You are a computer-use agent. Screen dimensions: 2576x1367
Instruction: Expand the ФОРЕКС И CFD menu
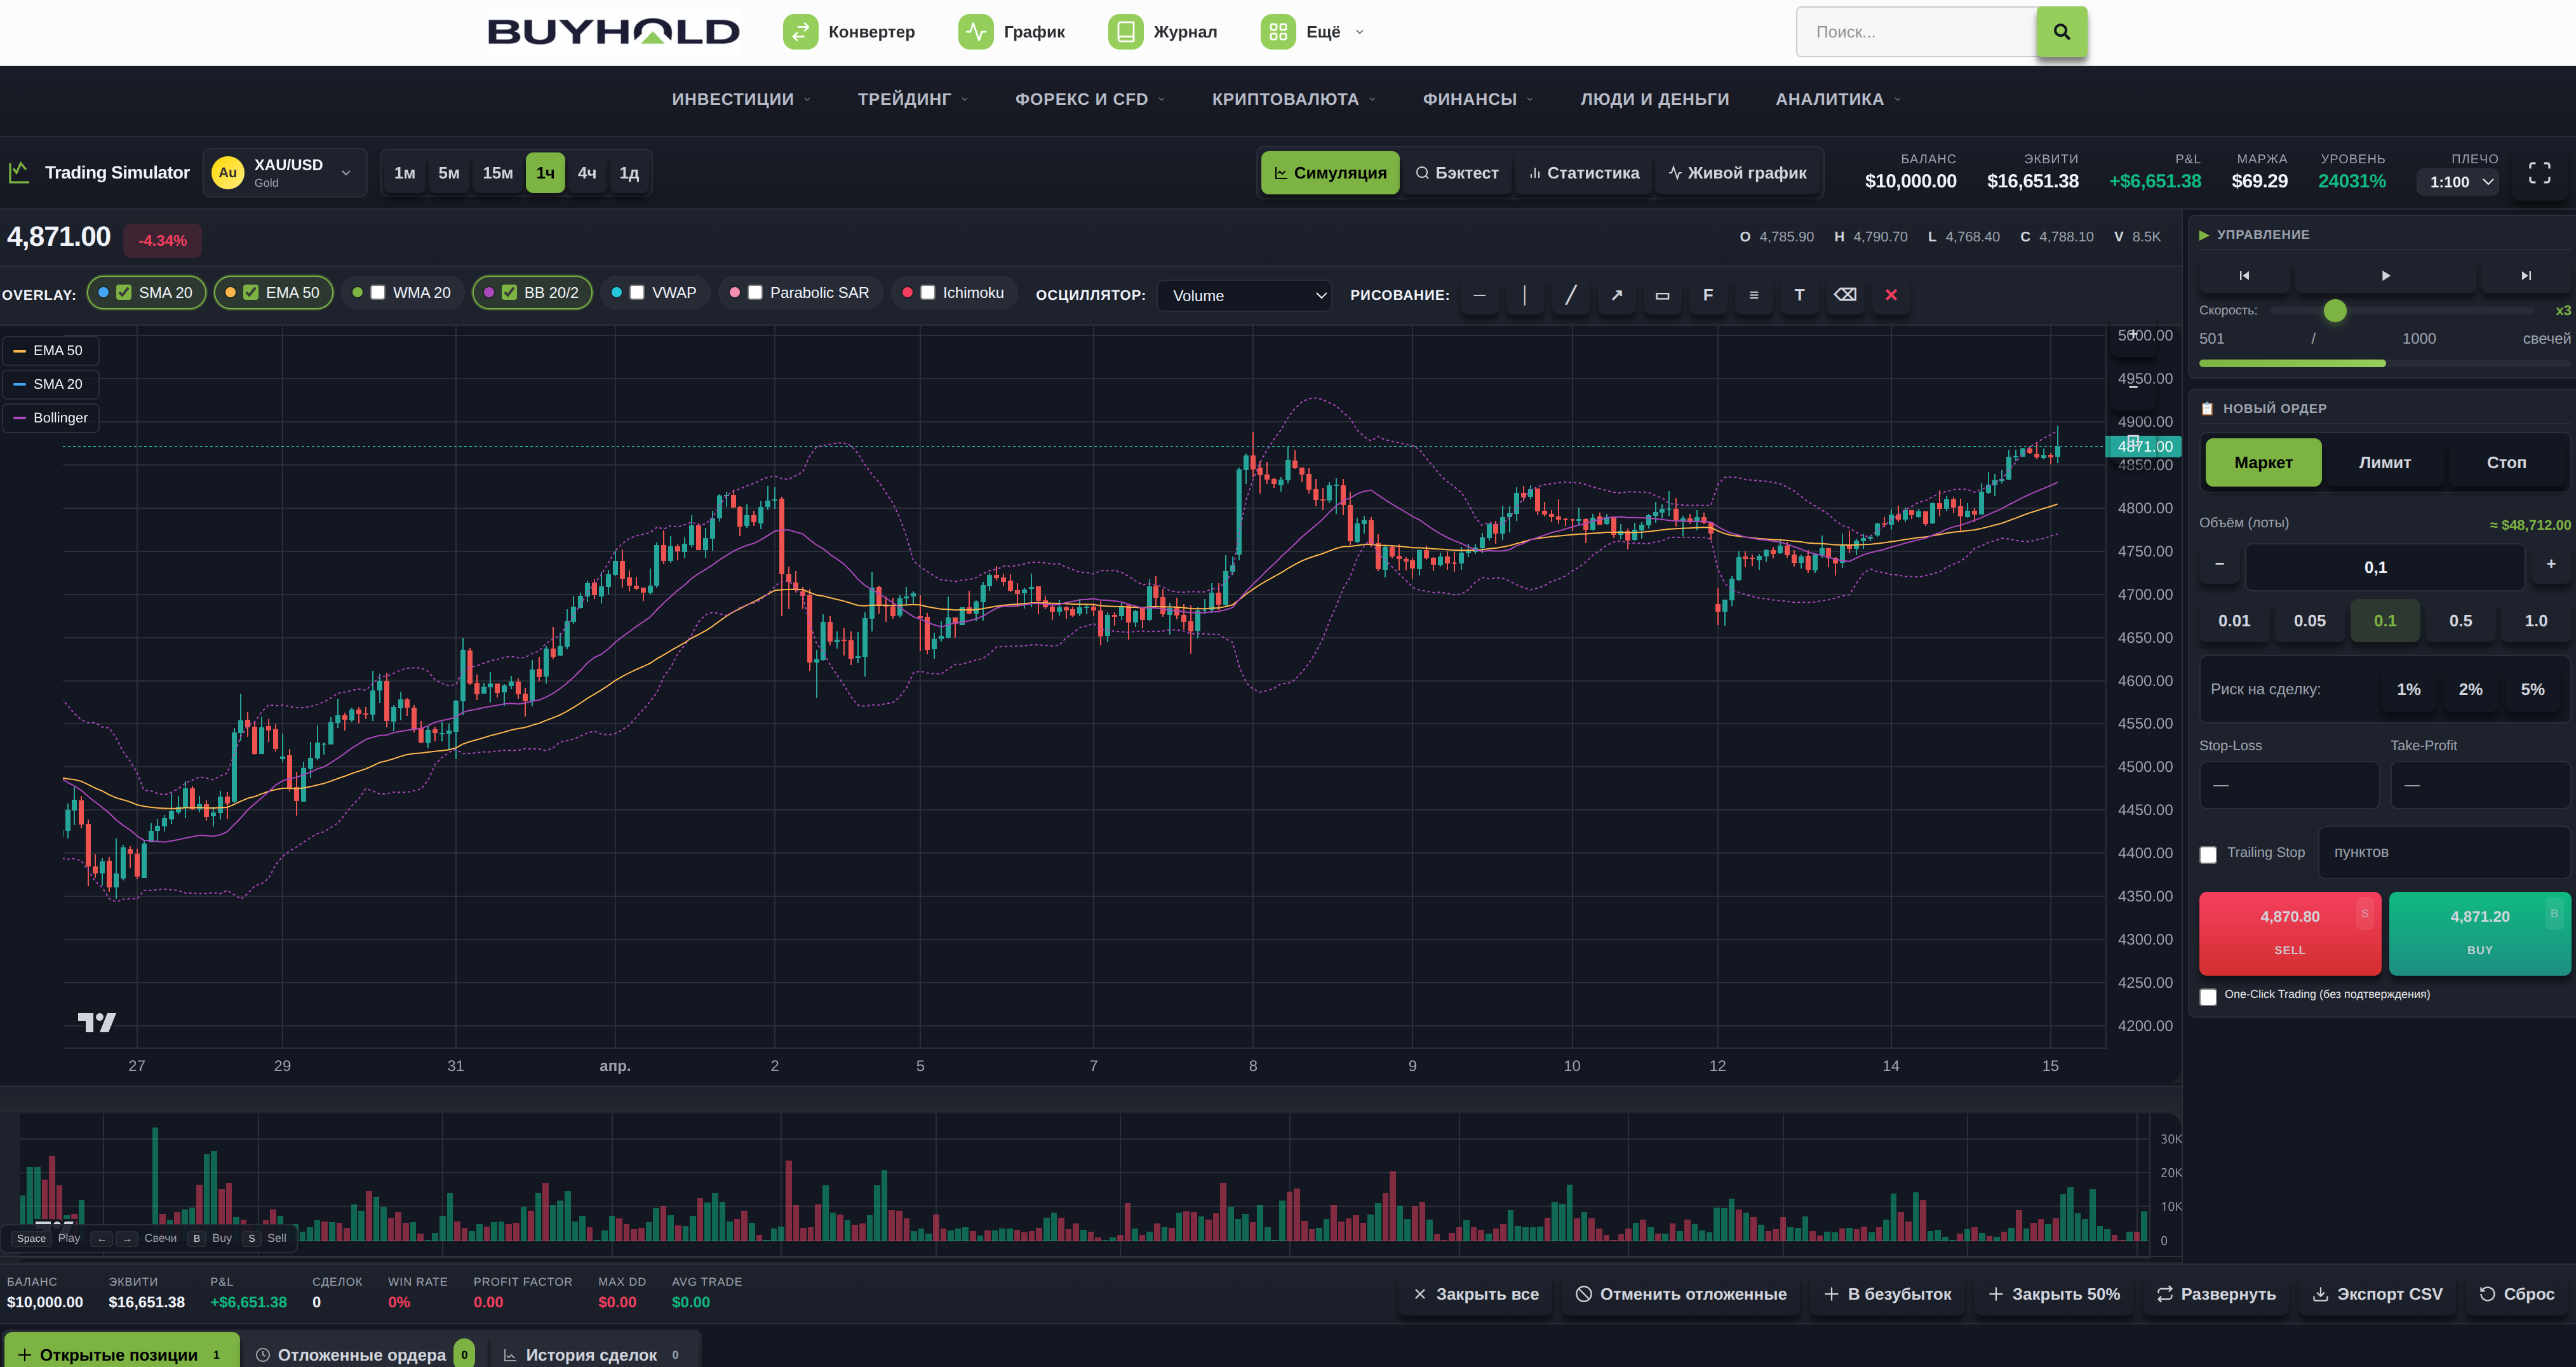point(1090,99)
